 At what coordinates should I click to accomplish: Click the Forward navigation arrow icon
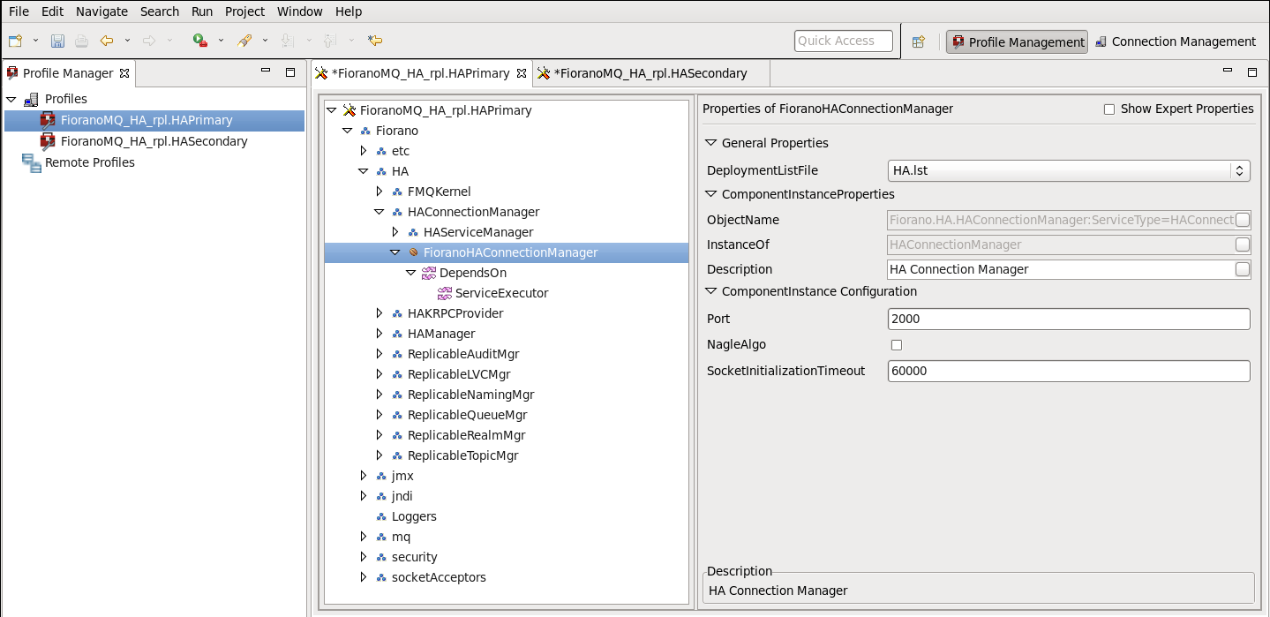coord(149,41)
